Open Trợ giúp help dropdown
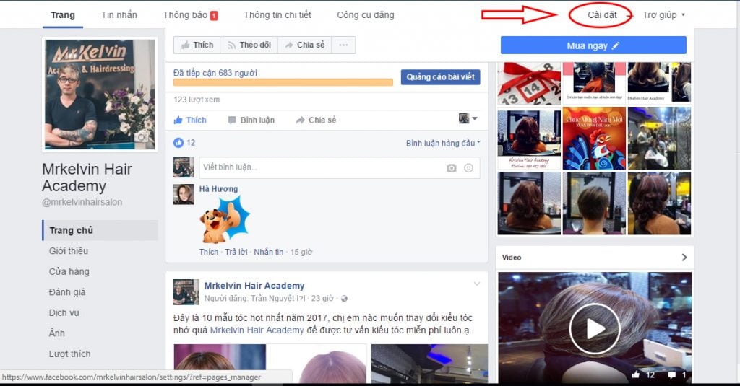This screenshot has width=740, height=386. [x=663, y=14]
